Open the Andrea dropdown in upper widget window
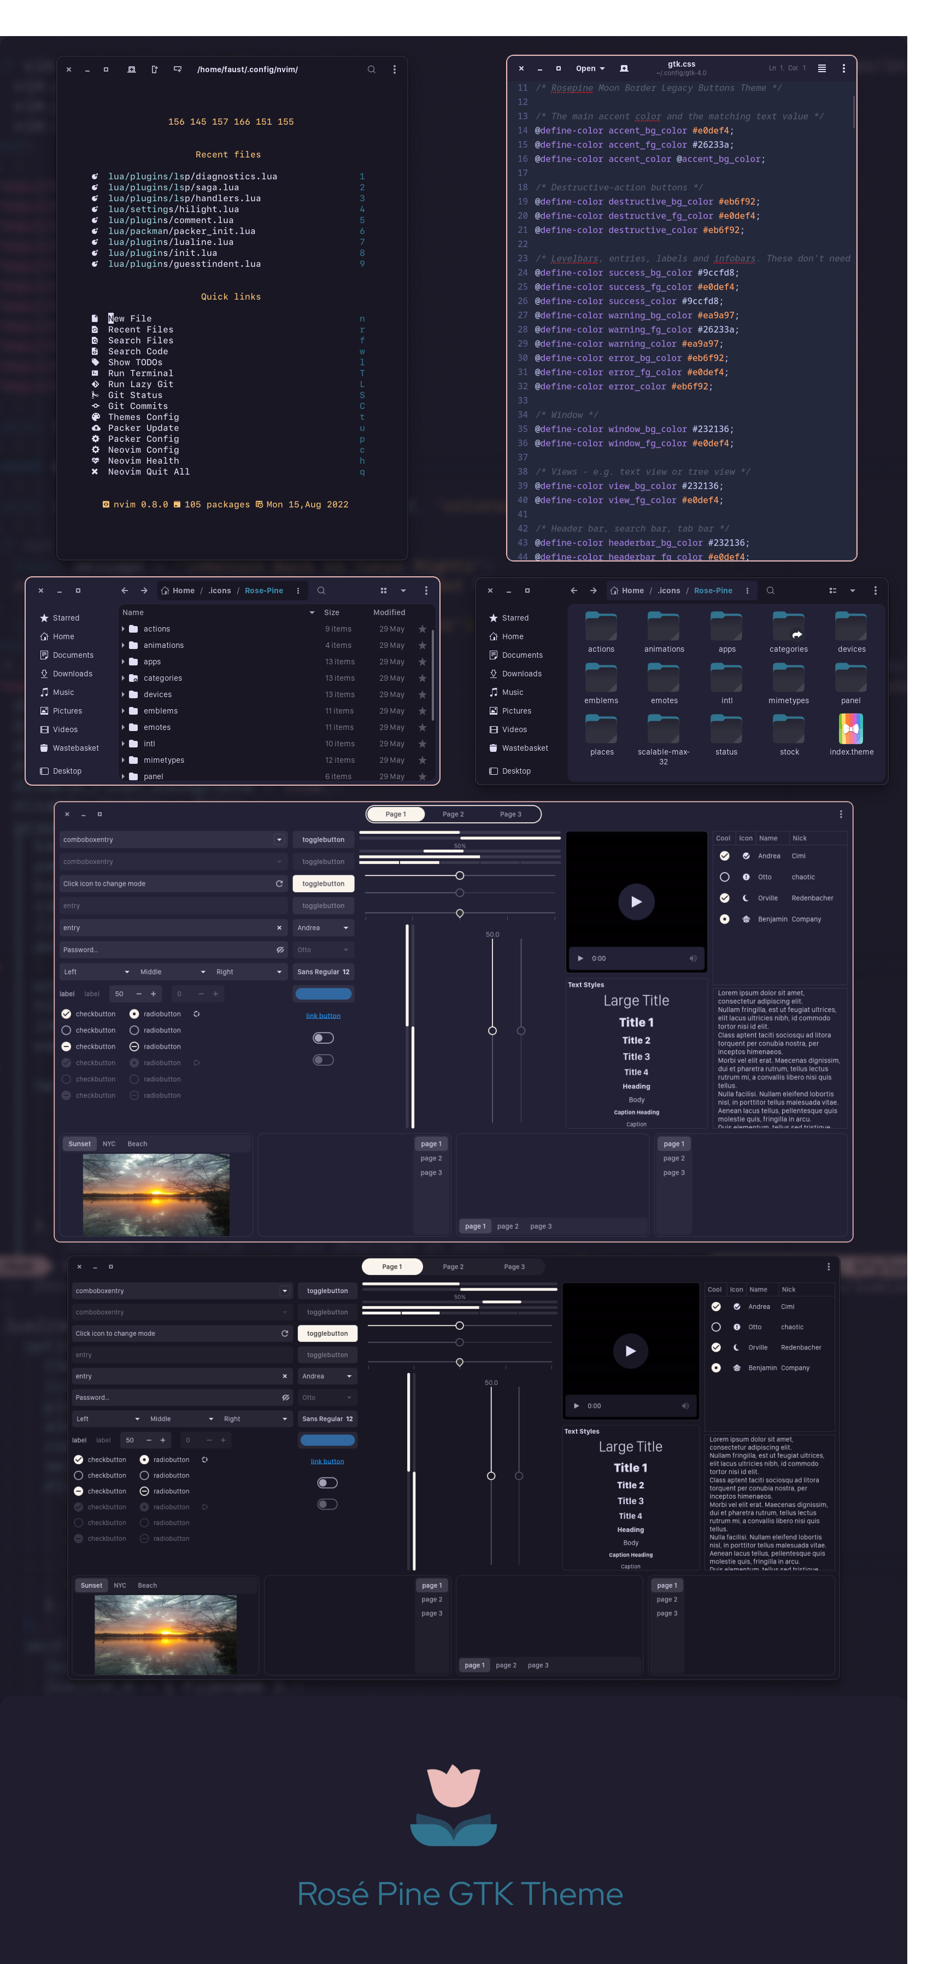Screen dimensions: 945x1964 click(323, 928)
